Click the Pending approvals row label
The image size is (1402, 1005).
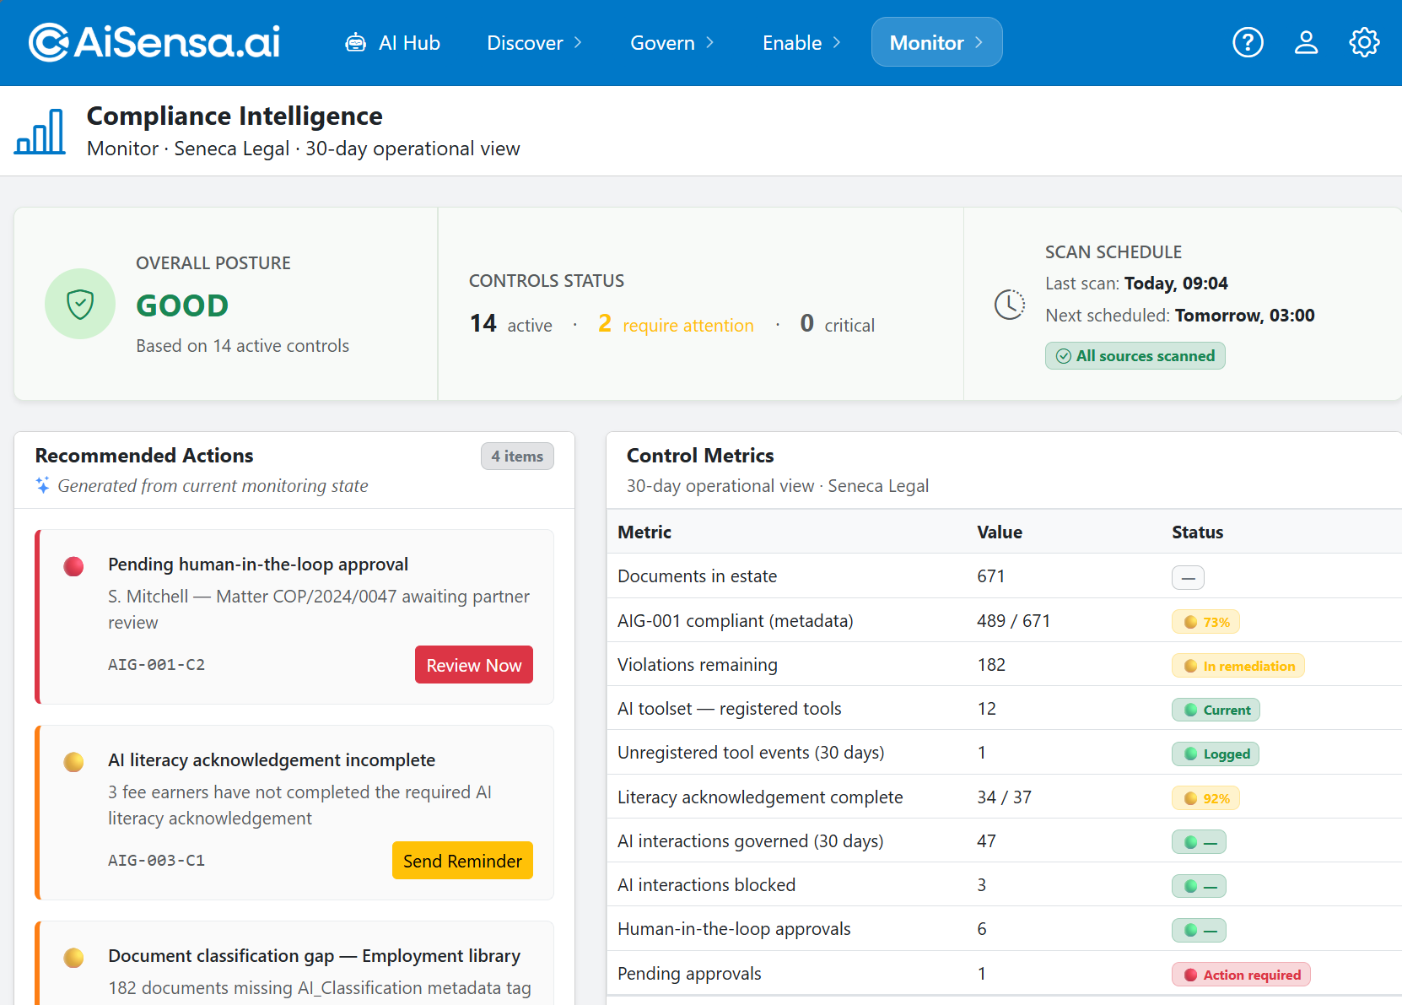[x=689, y=974]
